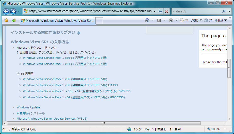Open インストールする前にご確認ください link
This screenshot has height=134, width=234.
[x=45, y=33]
